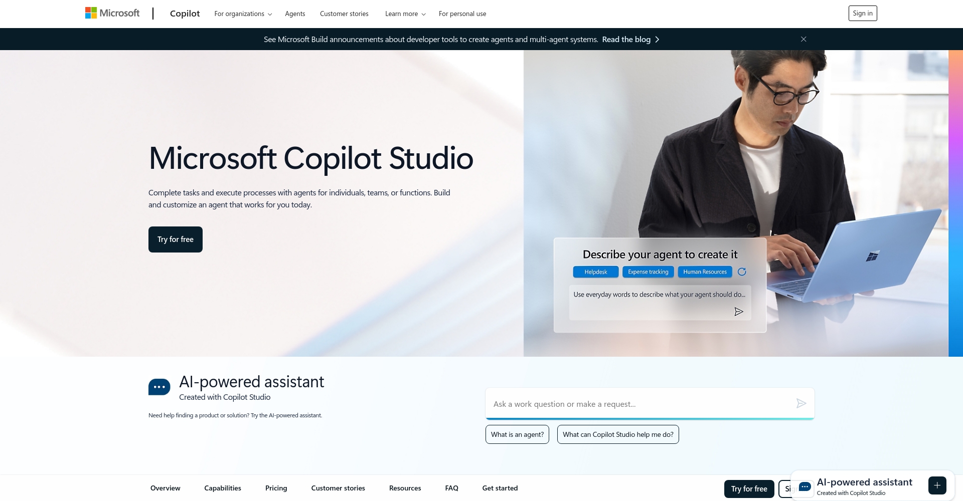Expand the Learn more dropdown
963x501 pixels.
405,14
